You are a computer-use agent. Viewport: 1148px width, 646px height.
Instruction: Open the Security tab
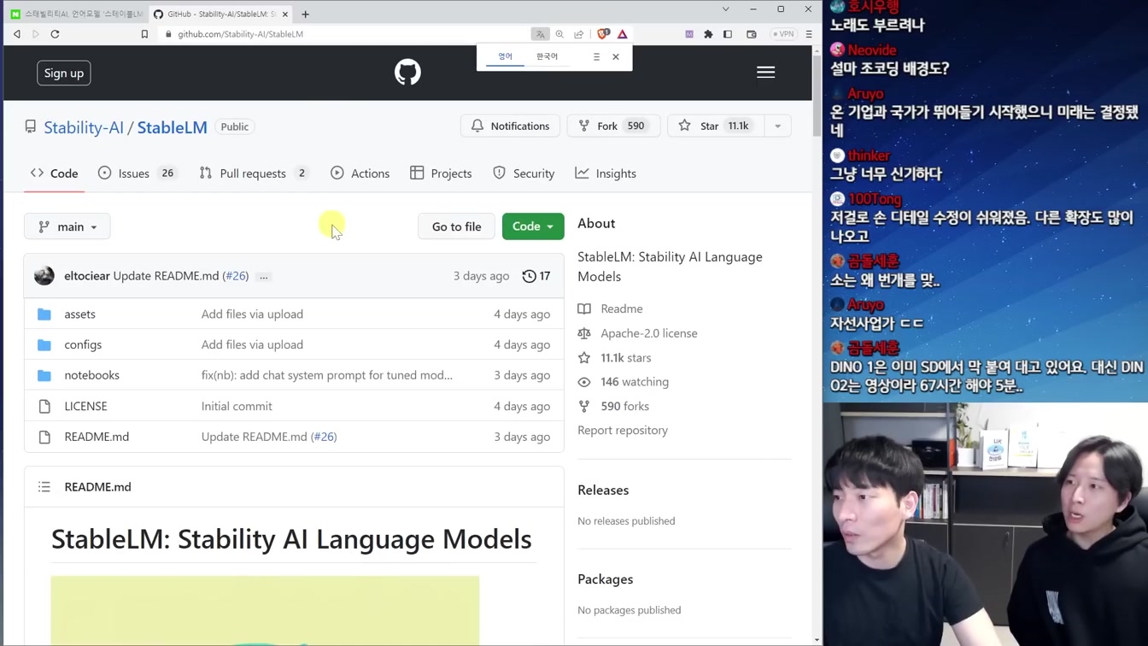click(x=524, y=173)
